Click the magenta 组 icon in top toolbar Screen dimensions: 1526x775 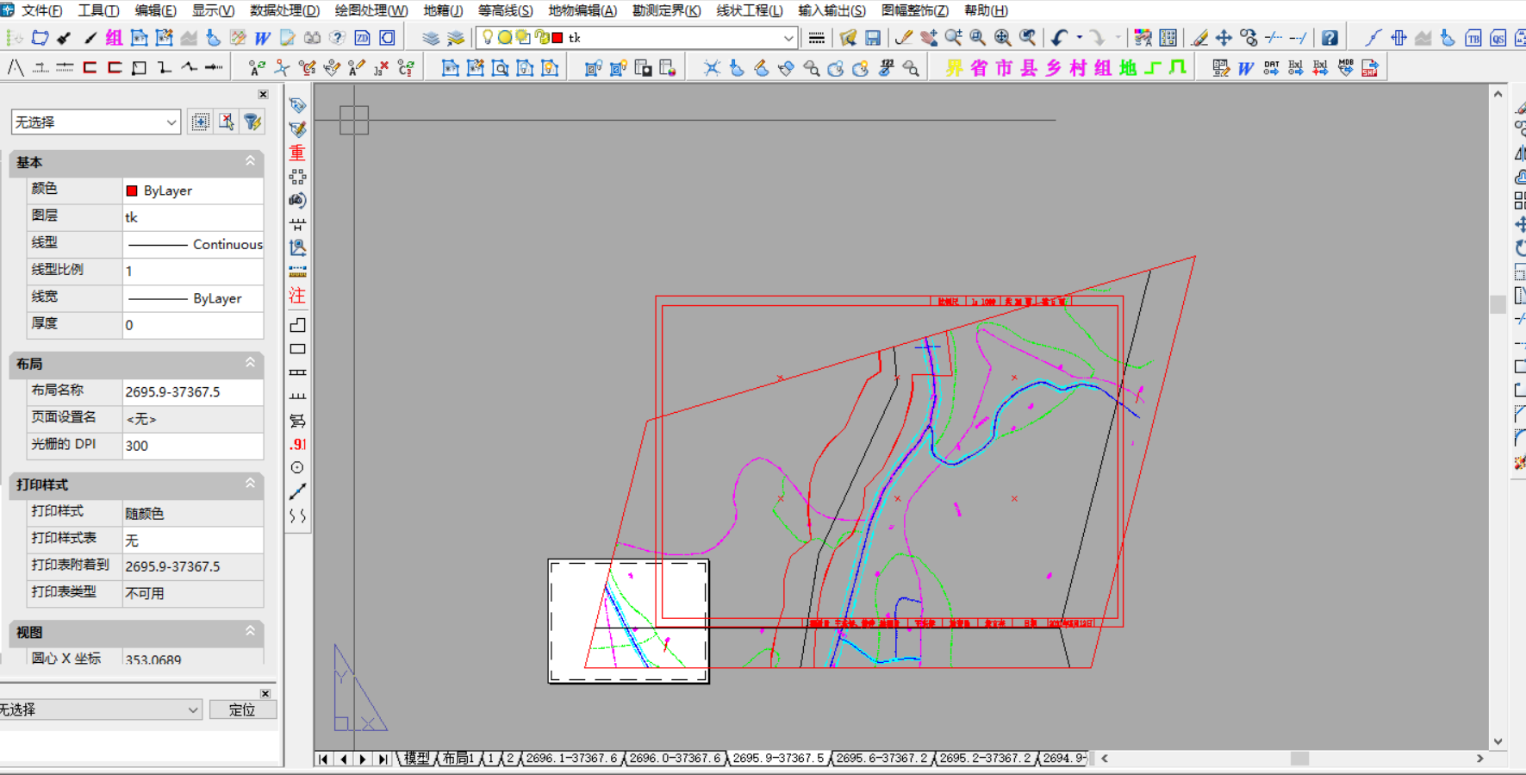click(114, 38)
